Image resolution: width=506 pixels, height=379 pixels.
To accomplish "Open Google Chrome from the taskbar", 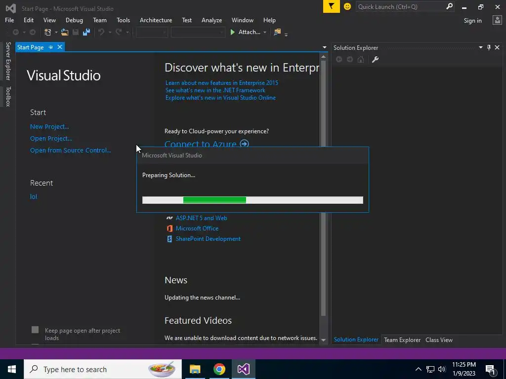I will click(219, 369).
